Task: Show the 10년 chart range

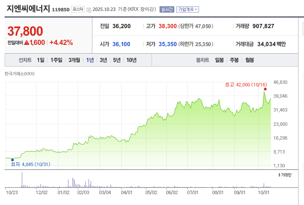Action: coord(131,60)
